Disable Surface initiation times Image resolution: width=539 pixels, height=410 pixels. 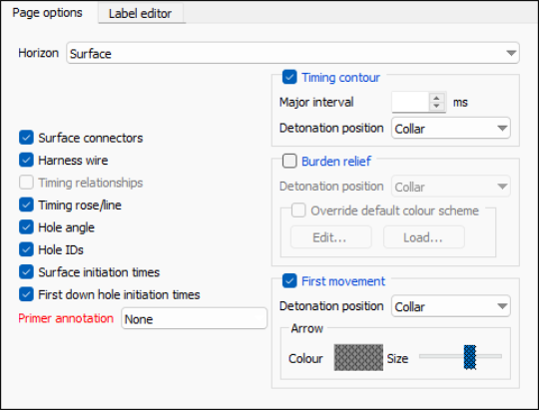pyautogui.click(x=26, y=272)
